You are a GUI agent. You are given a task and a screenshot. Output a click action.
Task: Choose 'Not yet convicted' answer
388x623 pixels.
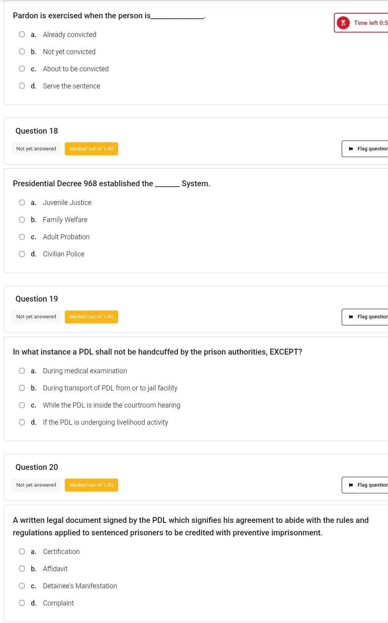tap(22, 52)
